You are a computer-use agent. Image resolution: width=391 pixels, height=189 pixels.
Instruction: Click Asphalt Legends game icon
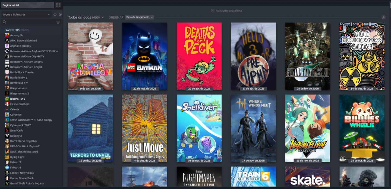point(7,46)
